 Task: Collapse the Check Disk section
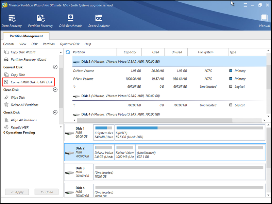[x=55, y=112]
